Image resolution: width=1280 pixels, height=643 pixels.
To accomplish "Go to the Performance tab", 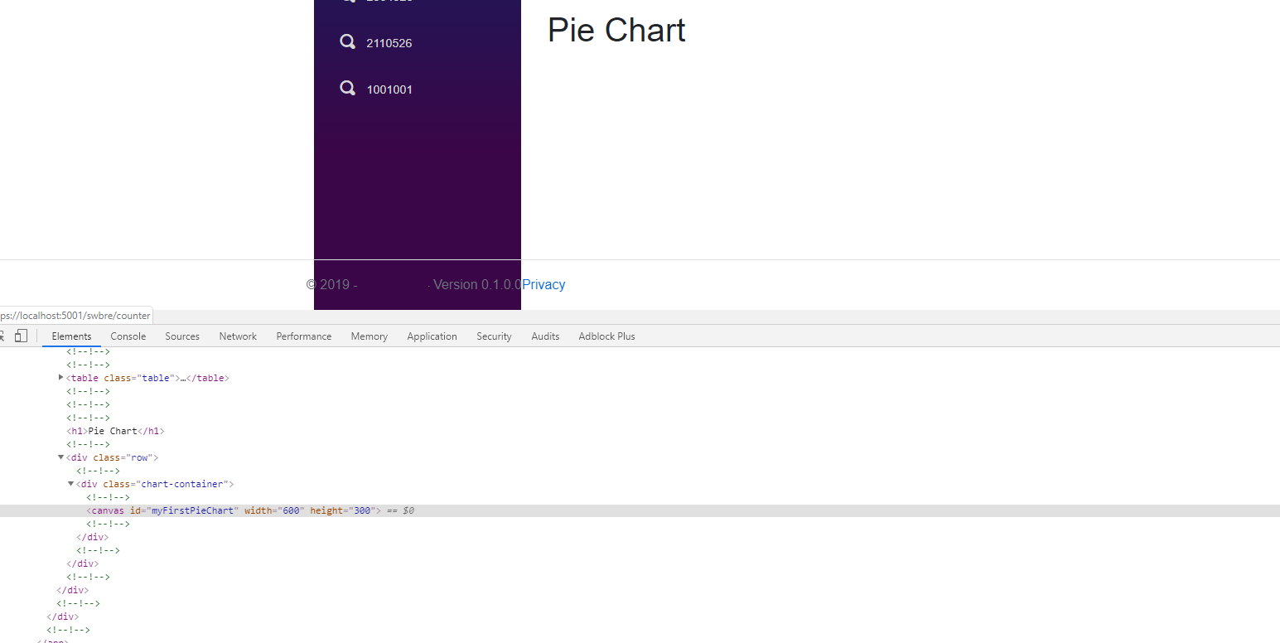I will [x=304, y=336].
